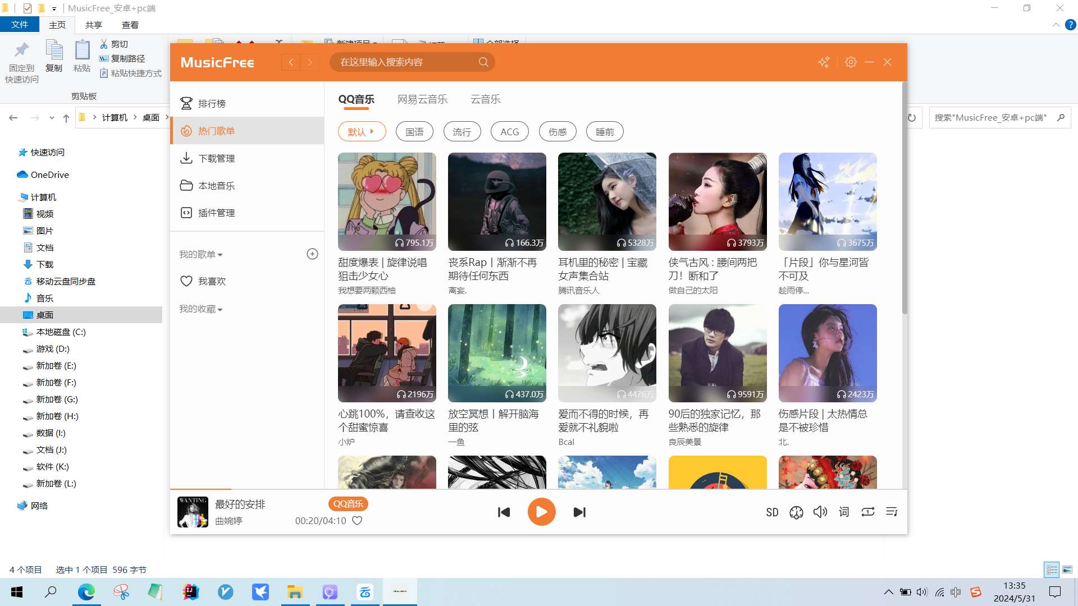Open the lyrics display icon

[x=844, y=512]
